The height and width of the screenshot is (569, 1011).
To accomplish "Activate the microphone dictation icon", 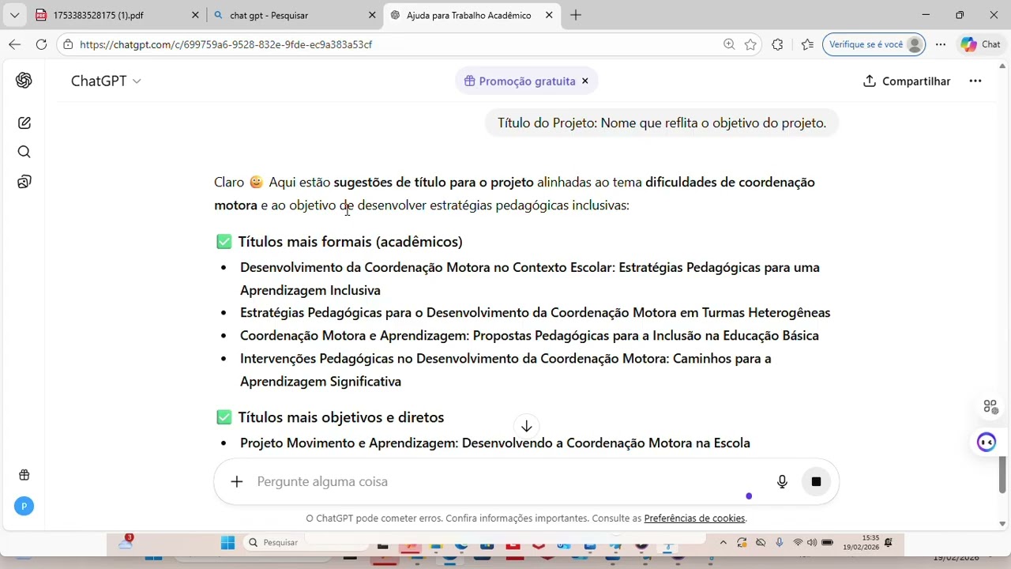I will [782, 481].
